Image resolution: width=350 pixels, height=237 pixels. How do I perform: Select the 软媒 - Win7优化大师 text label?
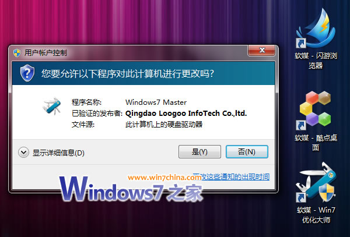tap(316, 215)
